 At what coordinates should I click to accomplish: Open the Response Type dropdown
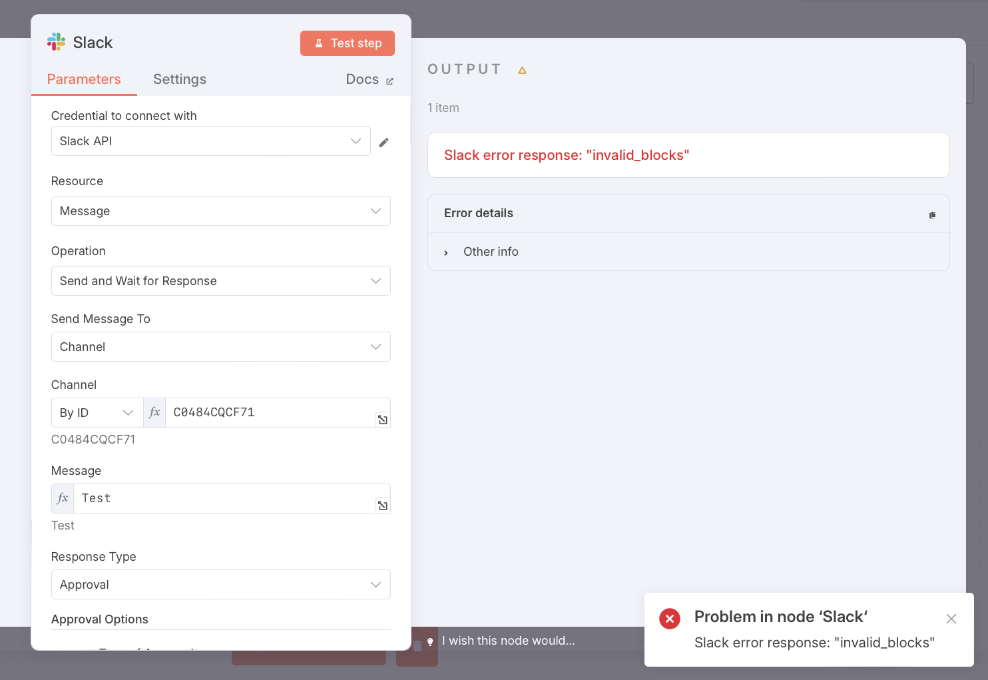tap(220, 585)
